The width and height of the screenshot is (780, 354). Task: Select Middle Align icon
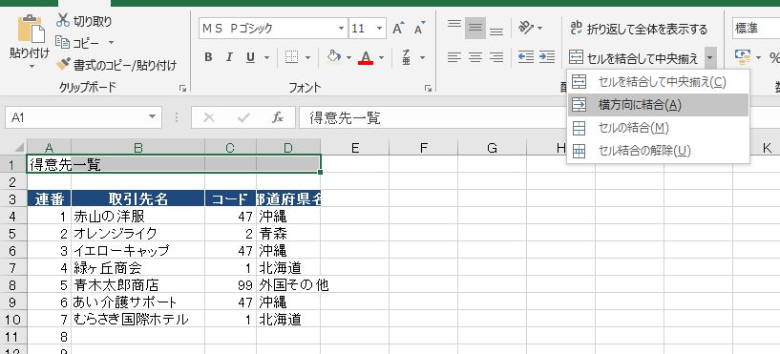tap(475, 28)
